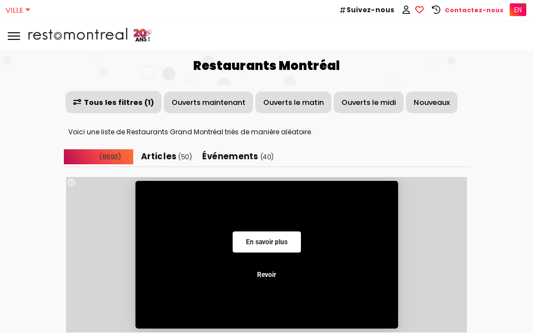
Task: Toggle the Ouverts le midi filter
Action: point(368,102)
